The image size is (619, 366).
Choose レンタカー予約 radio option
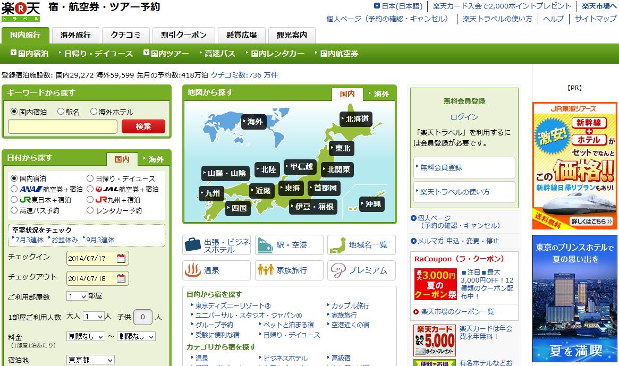pyautogui.click(x=90, y=210)
